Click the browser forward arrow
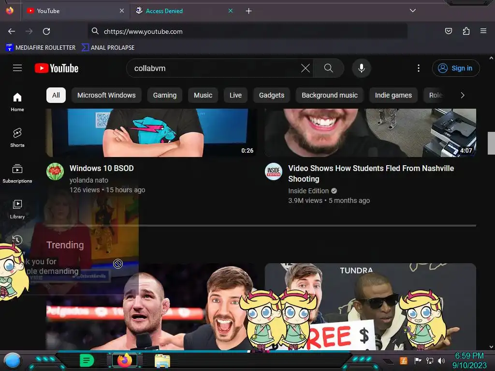The image size is (495, 371). point(29,31)
